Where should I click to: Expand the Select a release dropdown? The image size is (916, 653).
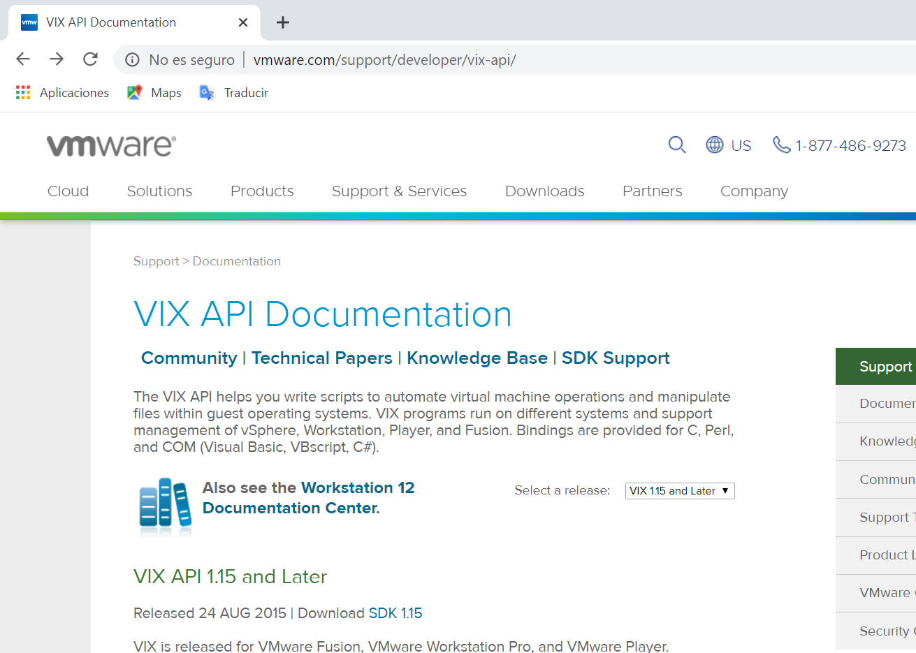(x=679, y=491)
